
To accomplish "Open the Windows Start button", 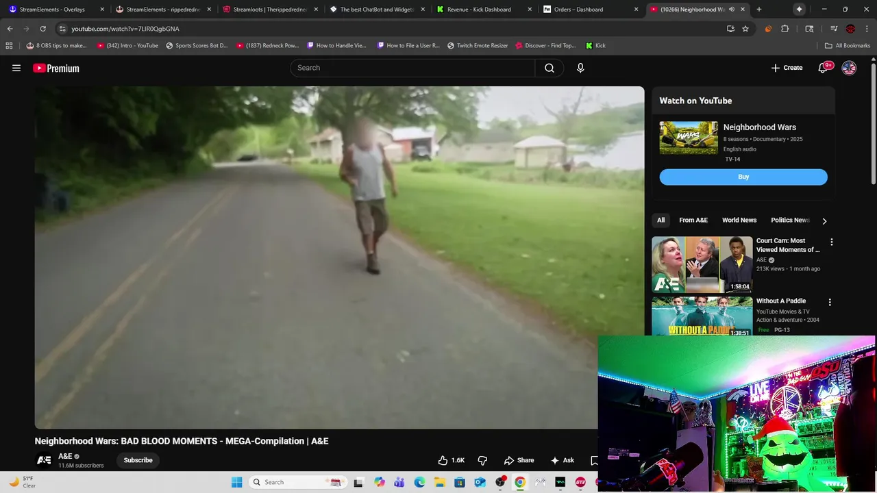I will [x=236, y=482].
